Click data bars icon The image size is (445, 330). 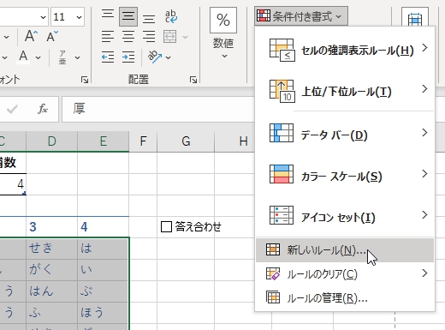(x=282, y=133)
